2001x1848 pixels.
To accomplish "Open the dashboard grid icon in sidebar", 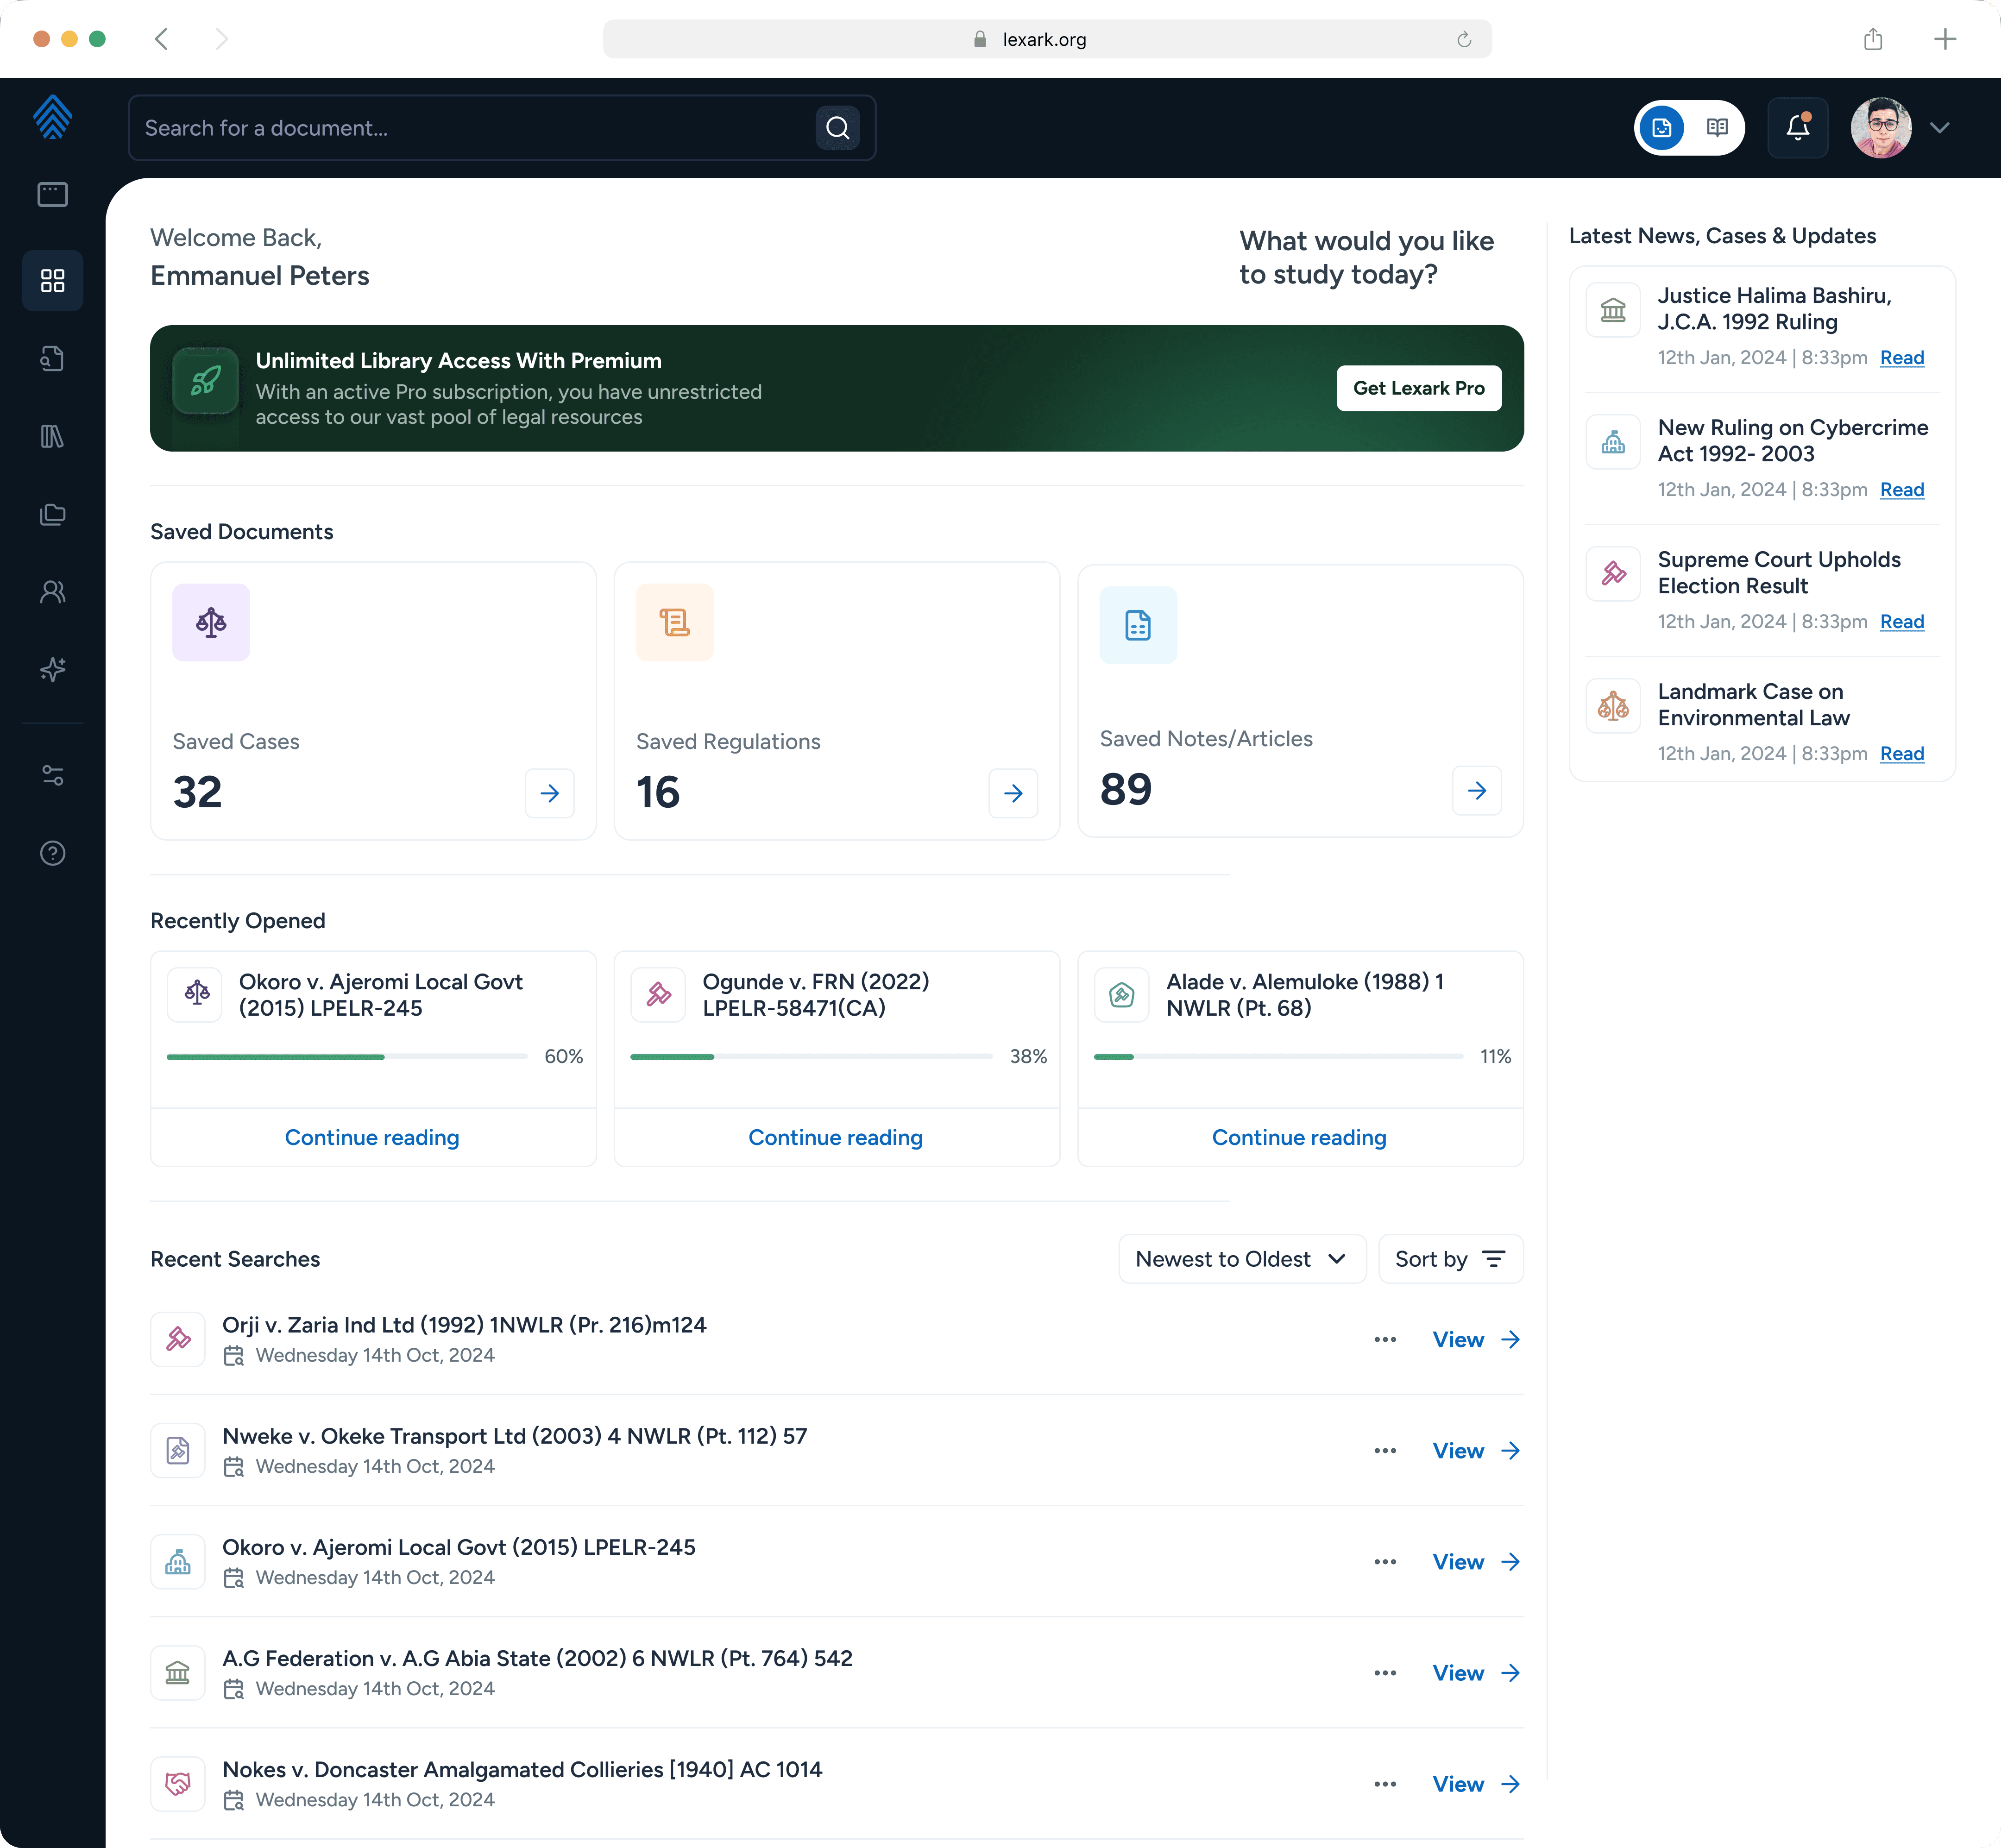I will coord(52,281).
